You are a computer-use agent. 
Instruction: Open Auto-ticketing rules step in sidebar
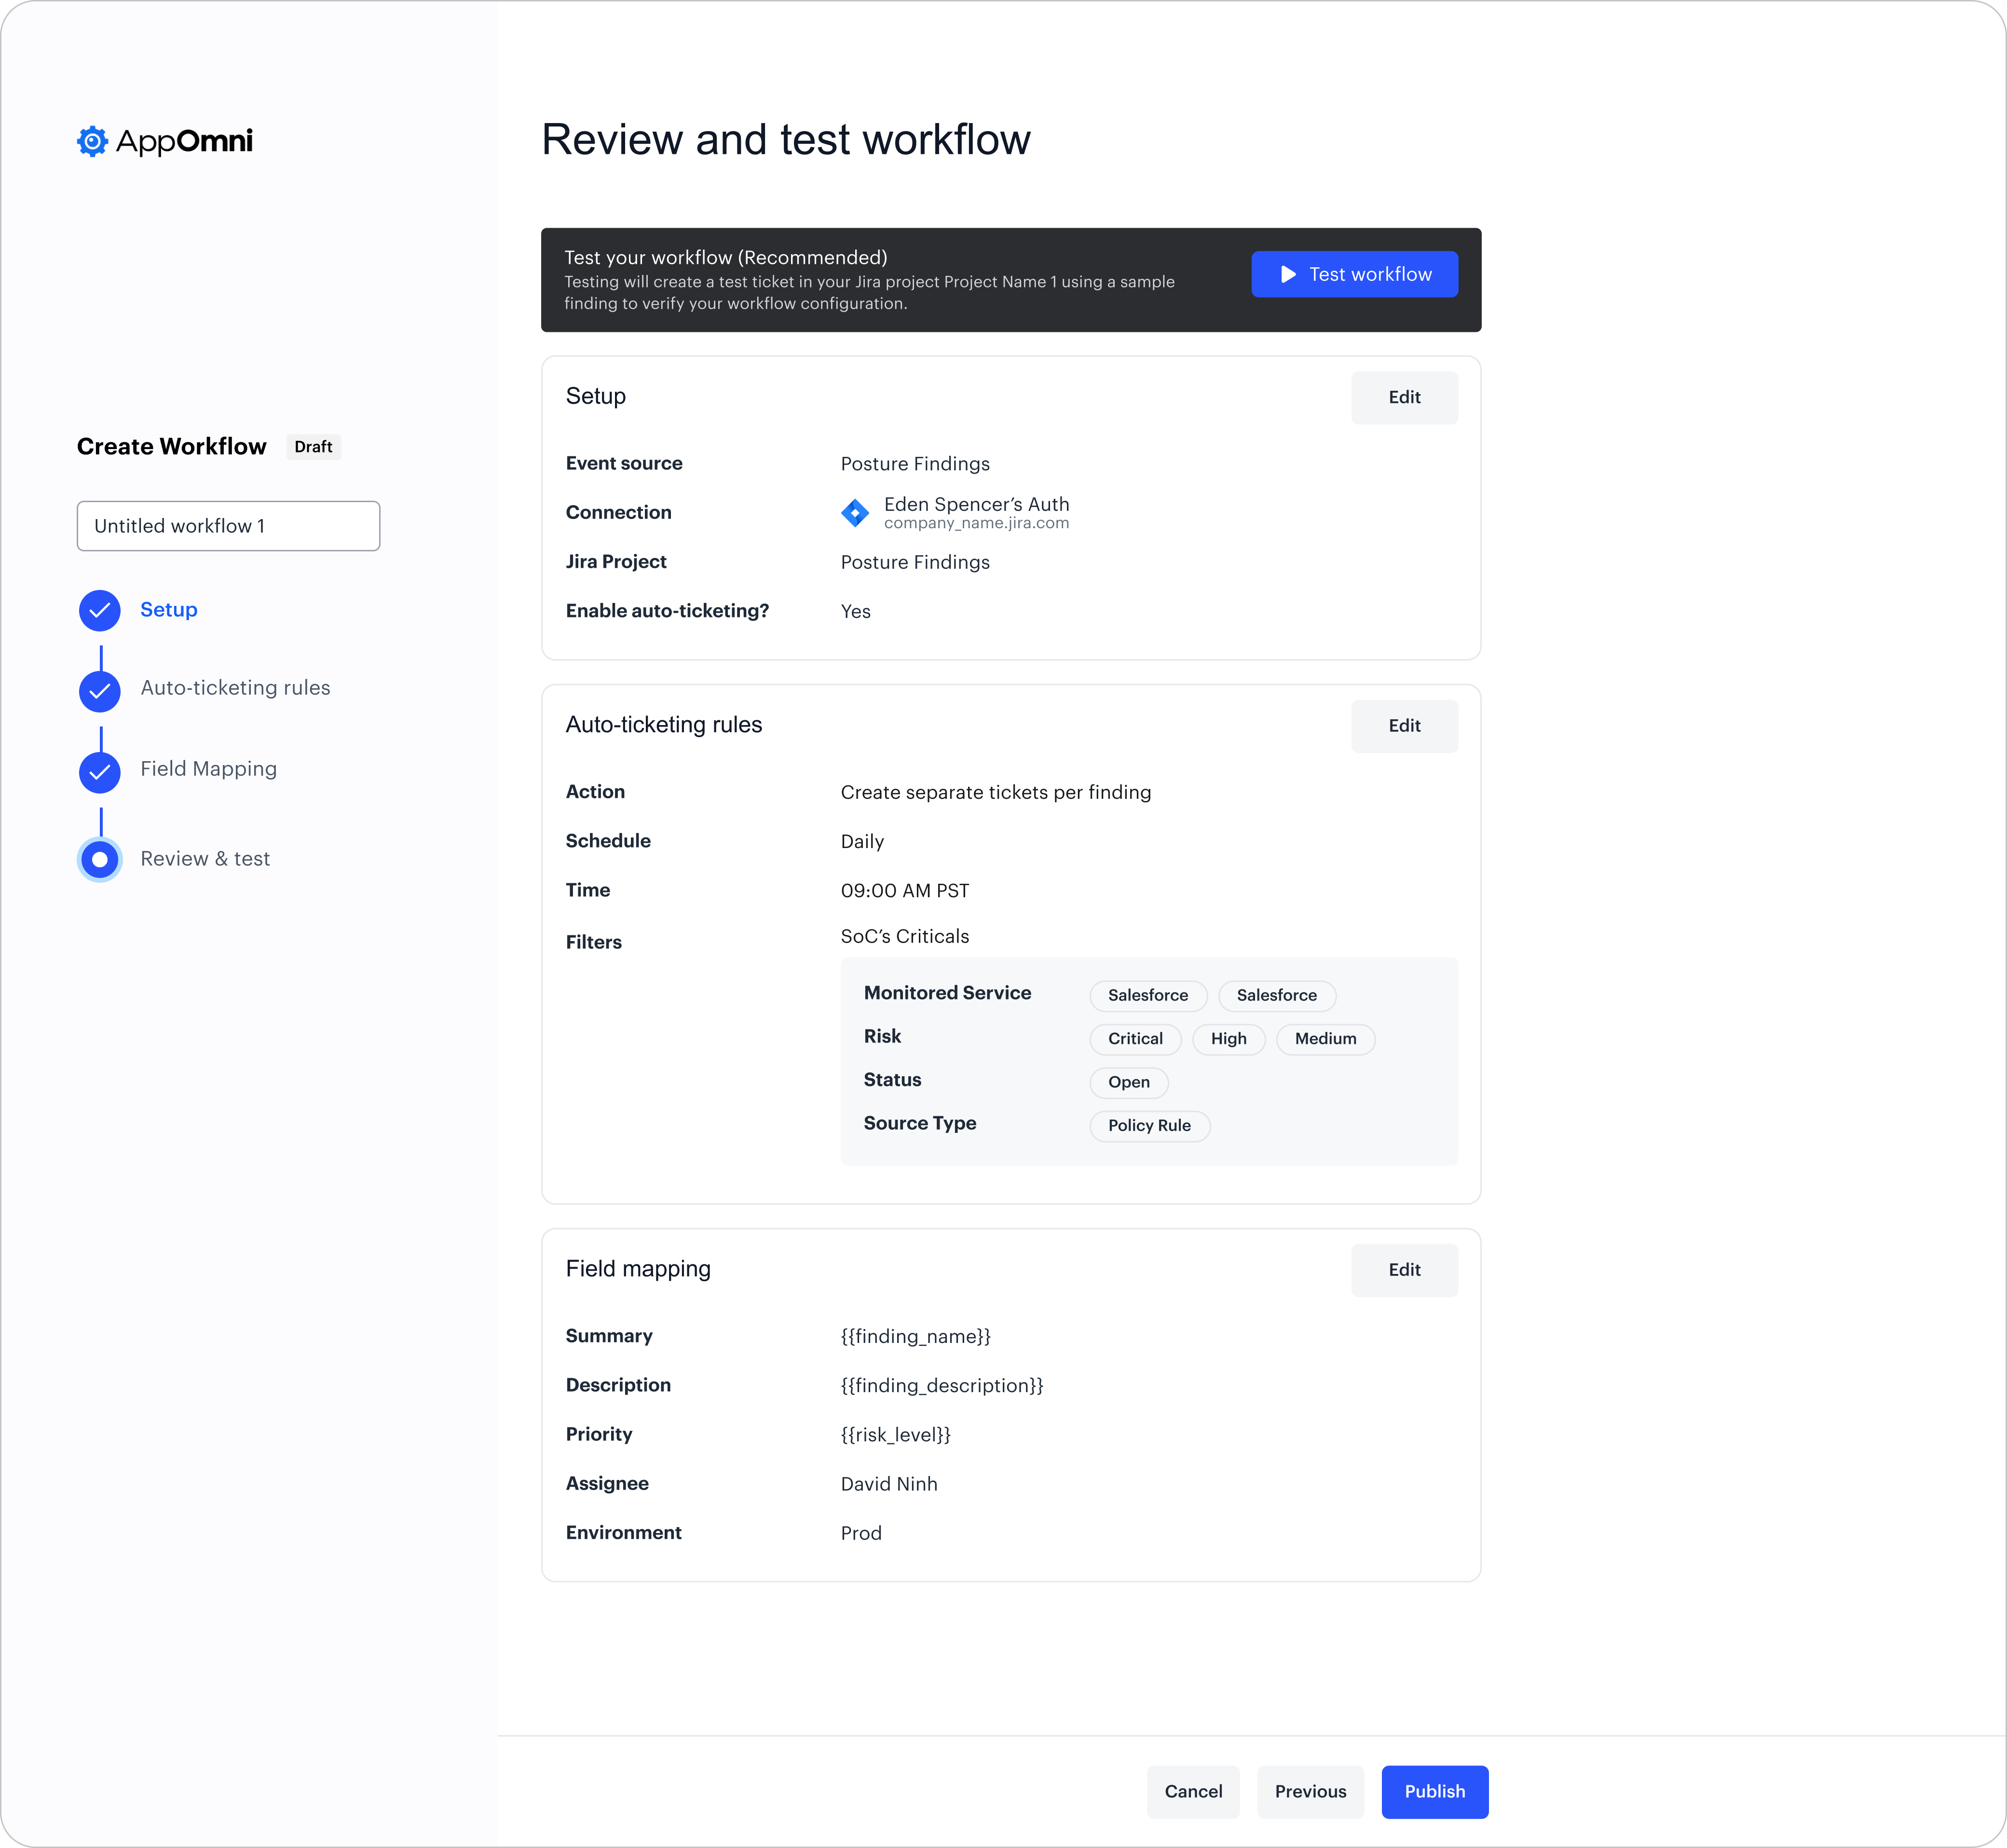(235, 688)
